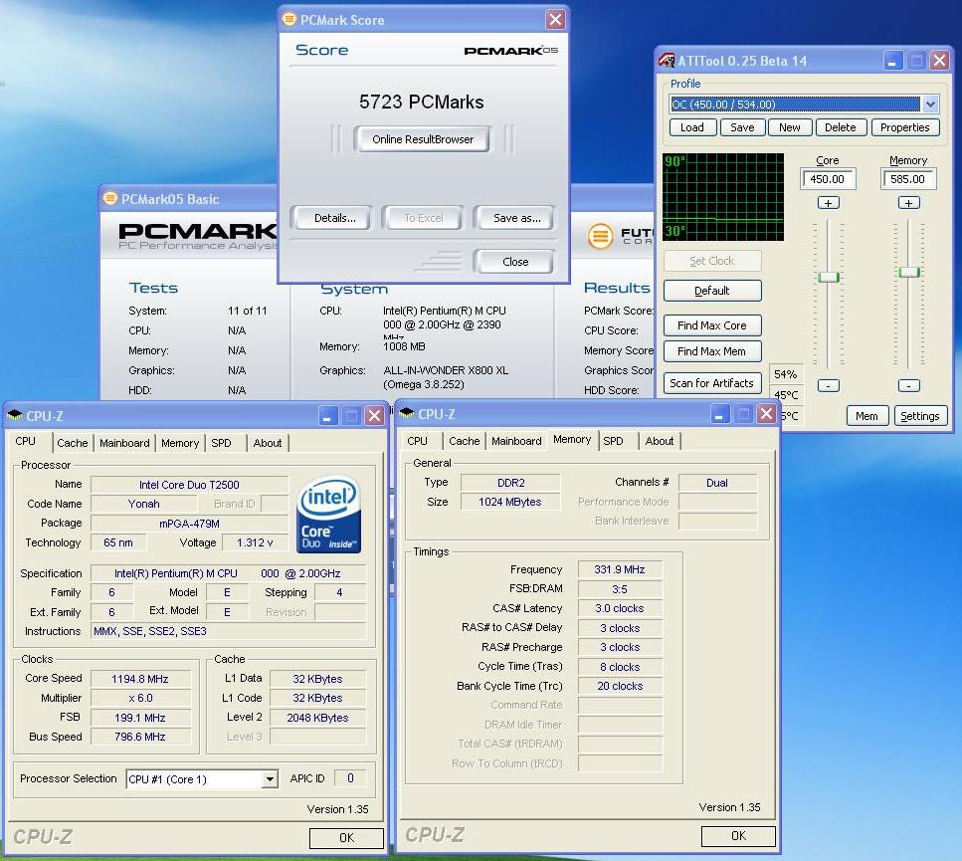Open Memory tab in left CPU-Z window
This screenshot has width=962, height=861.
(x=180, y=443)
